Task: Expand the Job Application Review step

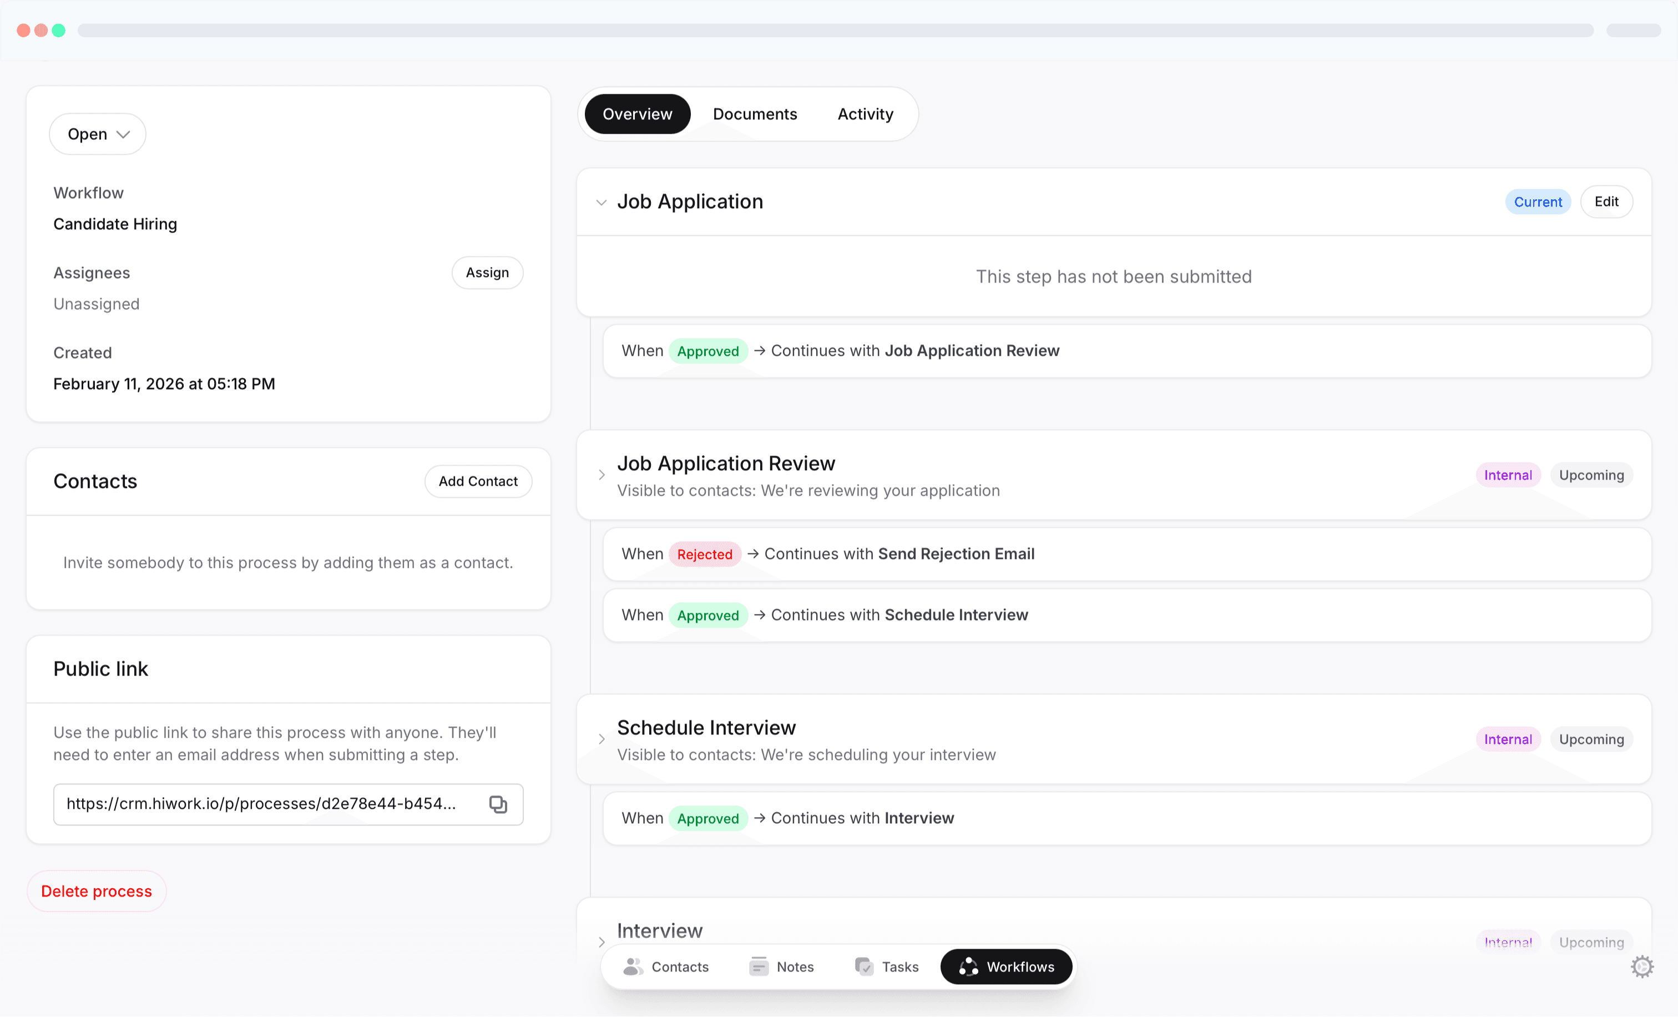Action: (602, 475)
